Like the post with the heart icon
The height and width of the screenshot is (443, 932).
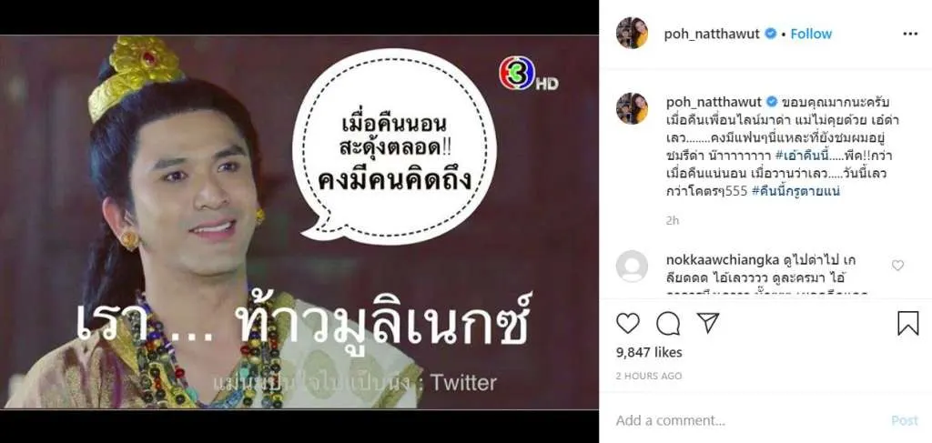tap(627, 323)
